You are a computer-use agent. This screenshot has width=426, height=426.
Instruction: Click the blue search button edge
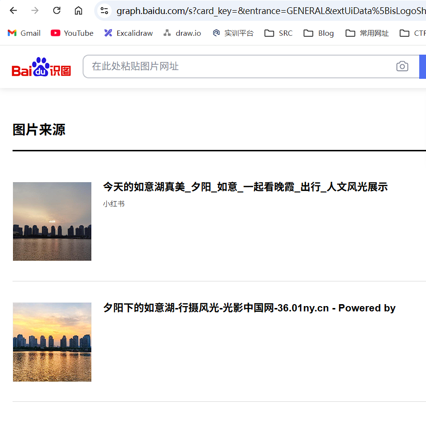coord(423,66)
